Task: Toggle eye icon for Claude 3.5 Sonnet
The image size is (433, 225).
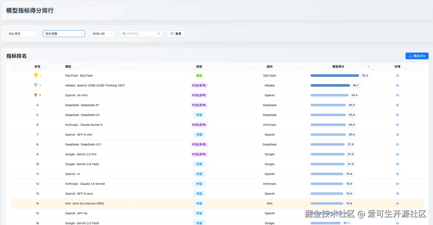Action: pyautogui.click(x=397, y=184)
